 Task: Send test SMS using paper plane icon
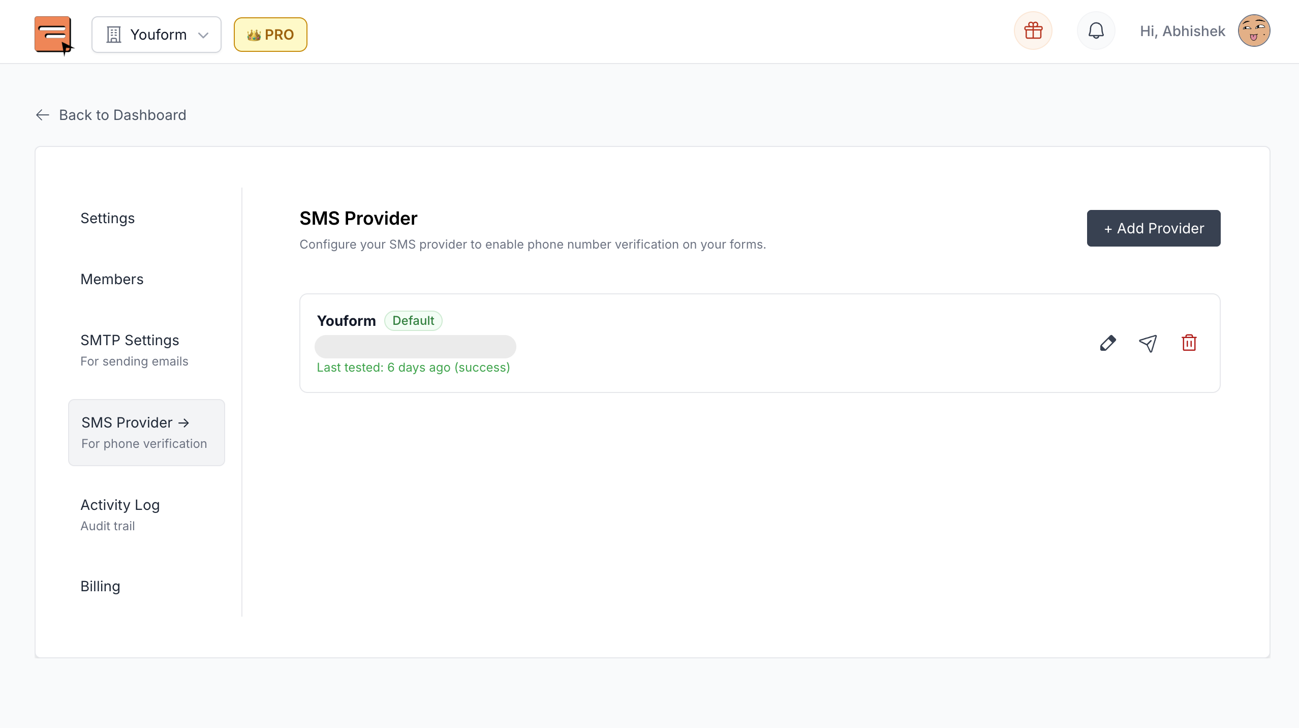(x=1148, y=343)
